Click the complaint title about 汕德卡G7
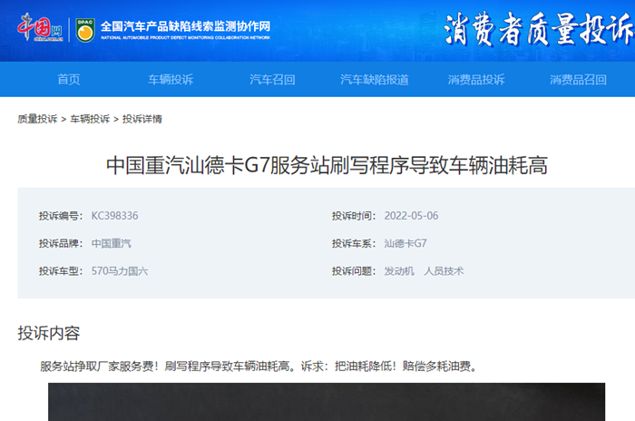635x421 pixels. (327, 165)
